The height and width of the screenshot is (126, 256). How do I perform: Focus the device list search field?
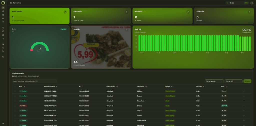[x=34, y=81]
